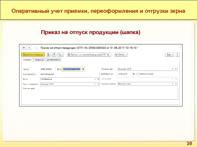Expand the Вид перевозки dropdown
This screenshot has width=197, height=147.
[98, 74]
